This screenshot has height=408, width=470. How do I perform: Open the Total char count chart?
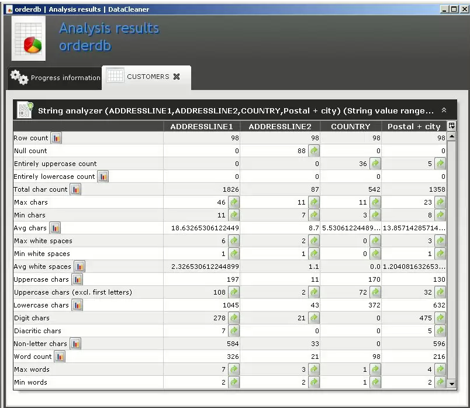(x=76, y=189)
